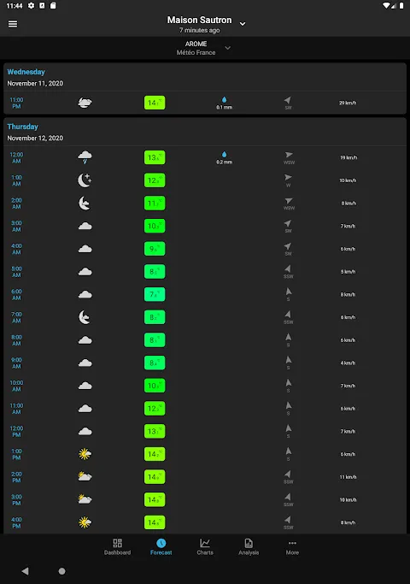This screenshot has width=410, height=584.
Task: Open the More options menu
Action: (x=292, y=546)
